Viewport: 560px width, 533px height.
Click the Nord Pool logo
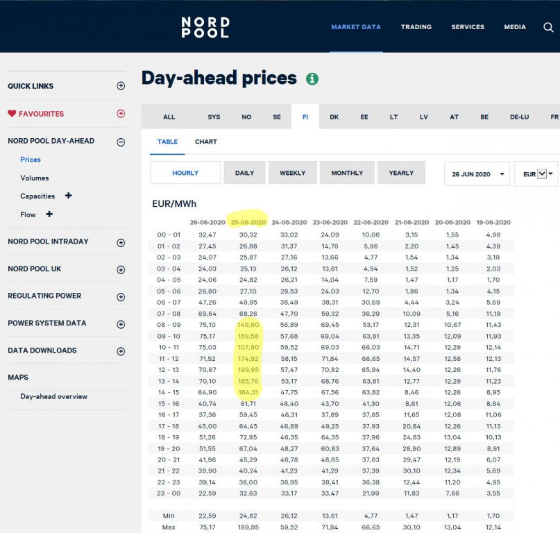205,28
